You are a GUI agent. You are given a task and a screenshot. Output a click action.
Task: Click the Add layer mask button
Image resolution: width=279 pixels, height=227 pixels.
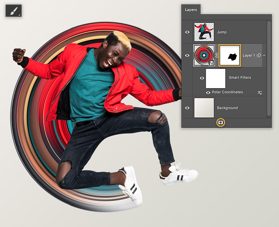(220, 122)
